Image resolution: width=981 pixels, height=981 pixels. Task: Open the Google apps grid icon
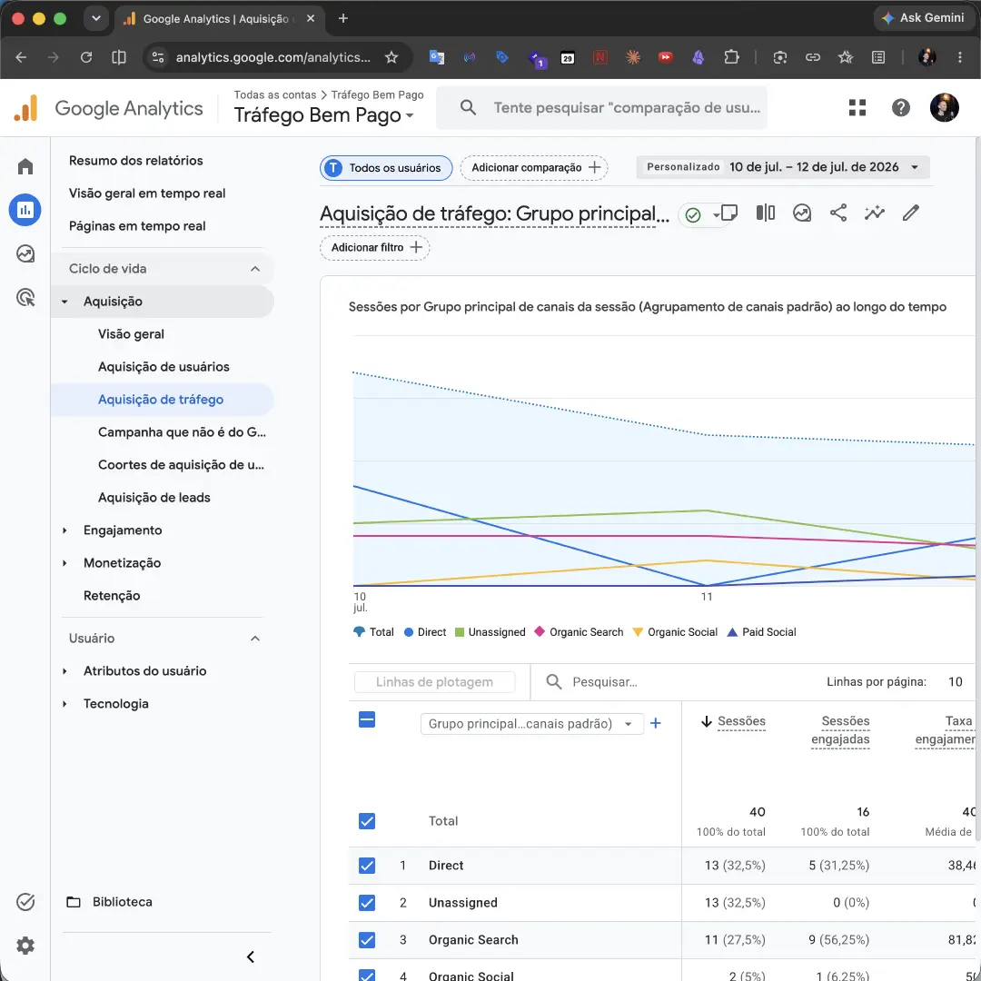[x=857, y=107]
